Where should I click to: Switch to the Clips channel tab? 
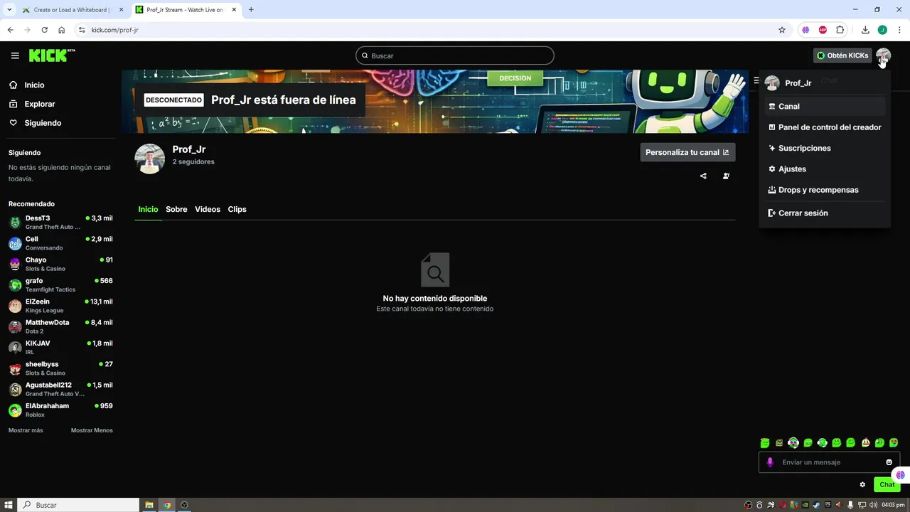coord(237,209)
